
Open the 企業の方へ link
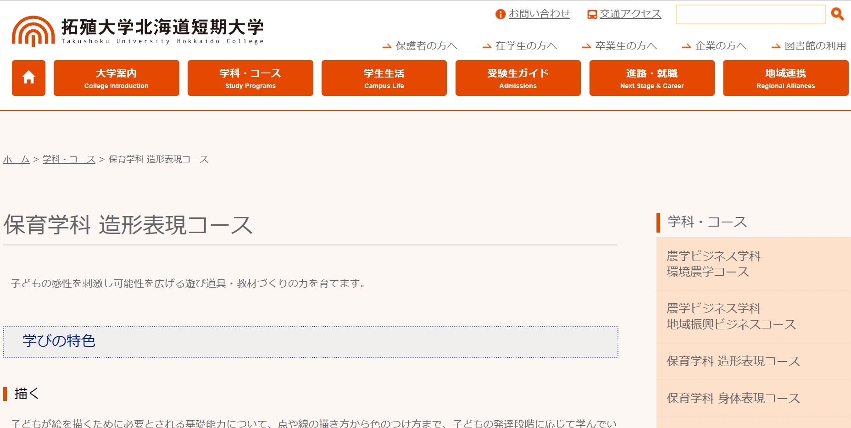click(721, 46)
